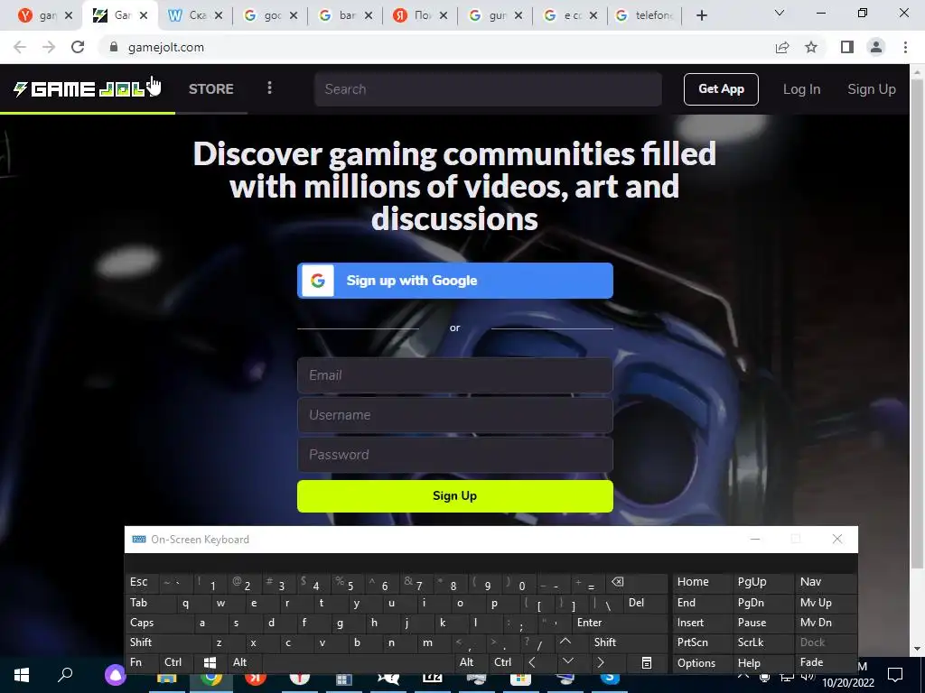925x693 pixels.
Task: Click the Windows logo key on keyboard
Action: coord(210,662)
